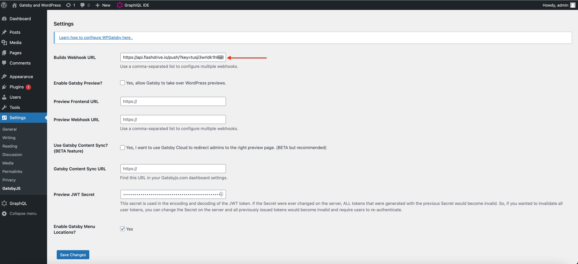Viewport: 578px width, 264px height.
Task: Click the Collapse menu arrow icon
Action: tap(4, 213)
